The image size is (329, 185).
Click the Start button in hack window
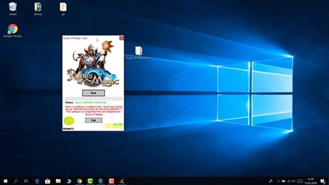(94, 93)
